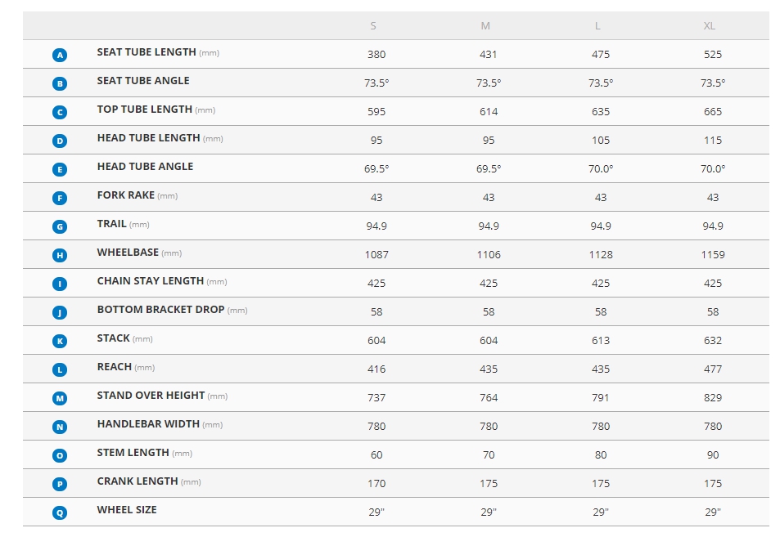Viewport: 780px width, 537px height.
Task: Click the E badge for Head Tube Angle
Action: click(60, 169)
